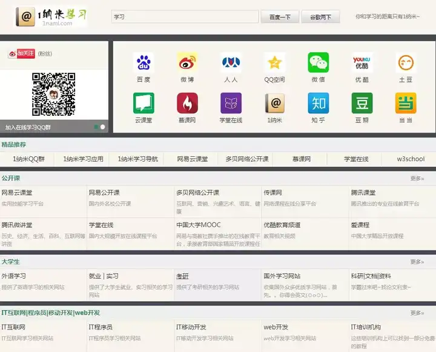Open 多贝网络公开课 link in 公开课 list
Image resolution: width=436 pixels, height=352 pixels.
(x=197, y=193)
